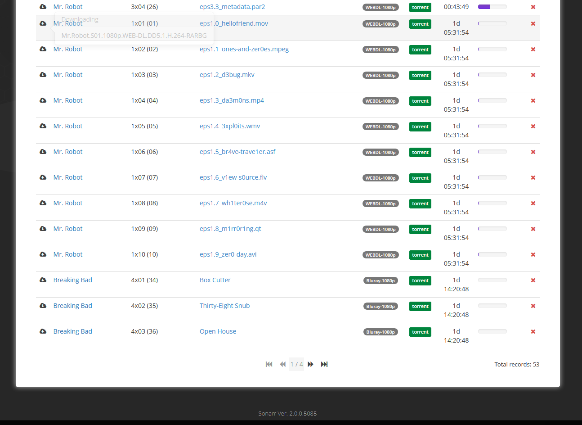Click the Thirty-Eight Snub episode title

click(224, 305)
